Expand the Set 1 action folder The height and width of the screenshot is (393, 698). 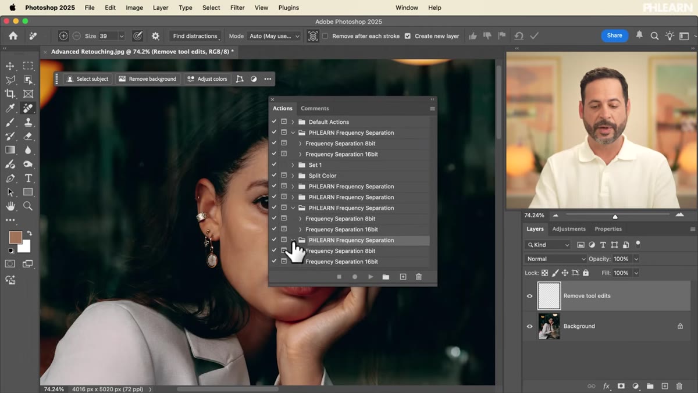click(293, 165)
